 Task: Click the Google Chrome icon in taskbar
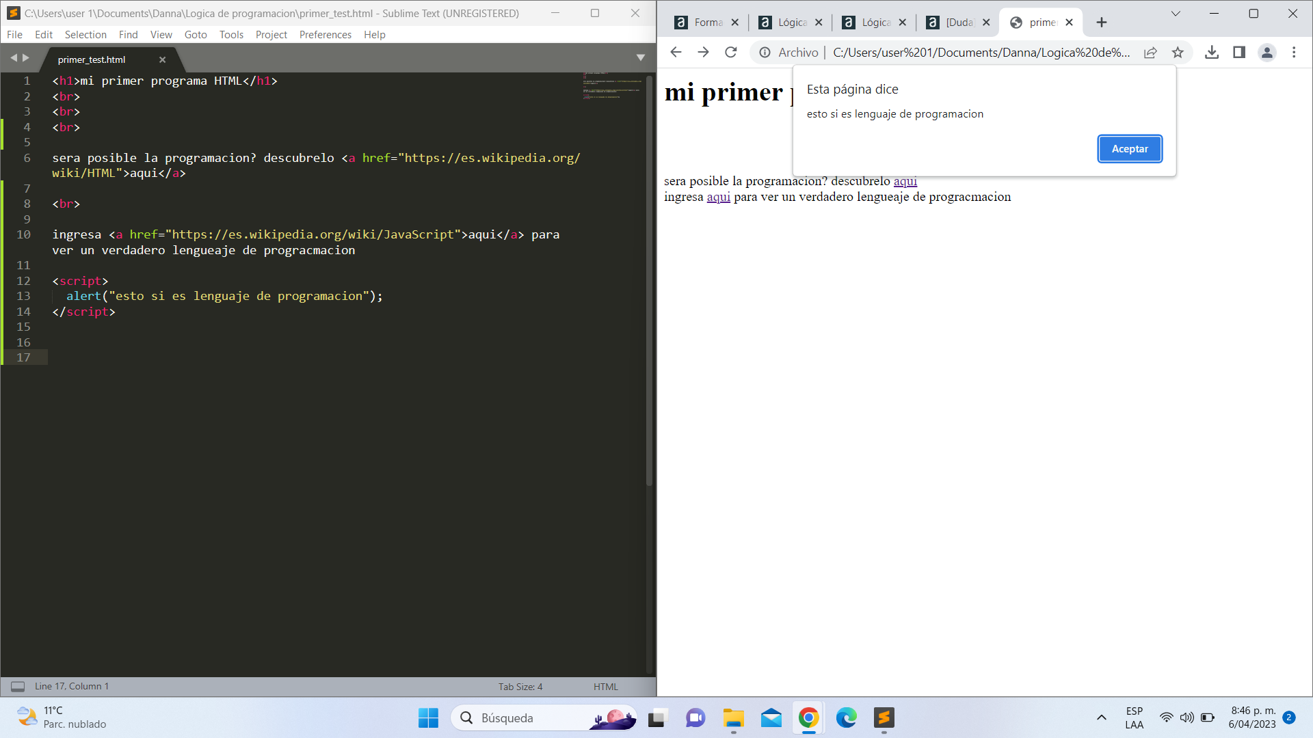[x=809, y=718]
